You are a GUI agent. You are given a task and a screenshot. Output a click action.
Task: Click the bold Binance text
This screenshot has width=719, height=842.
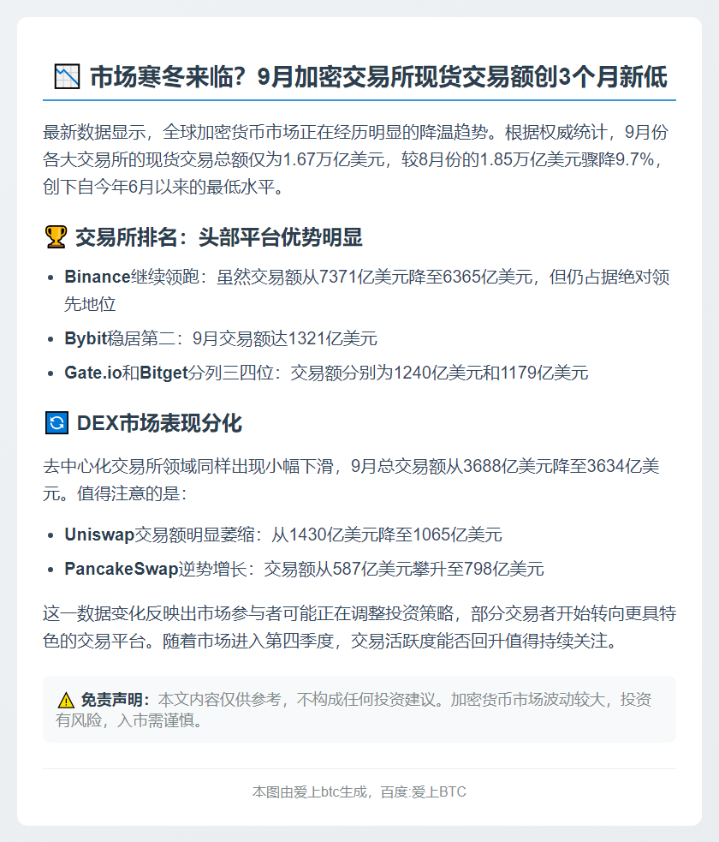pos(97,277)
